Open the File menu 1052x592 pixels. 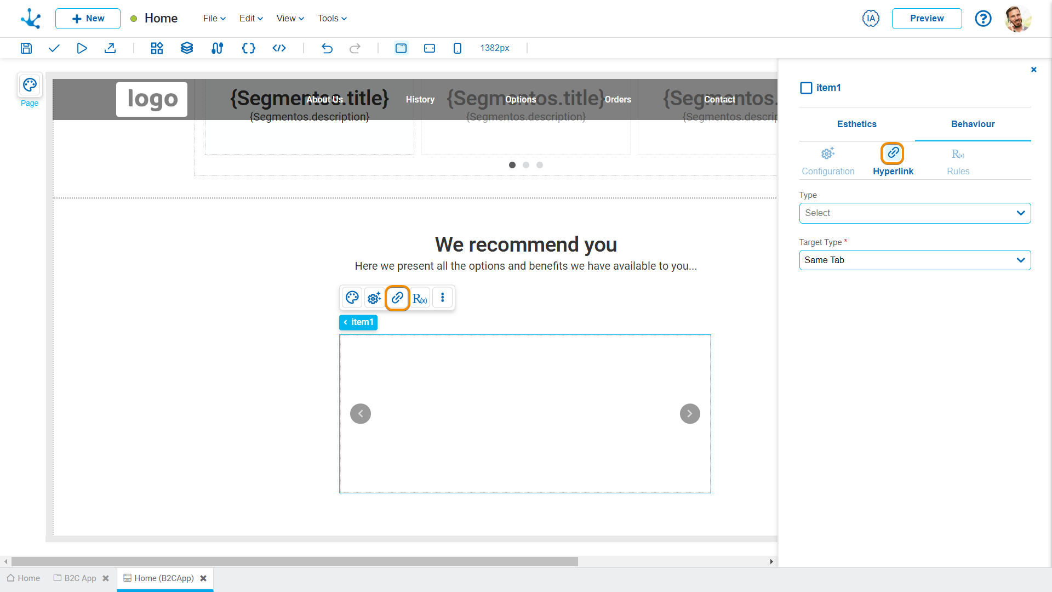213,18
